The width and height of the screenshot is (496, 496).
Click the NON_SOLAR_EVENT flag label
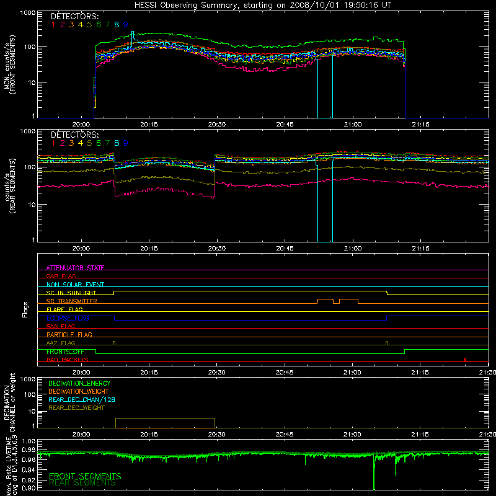[x=75, y=285]
